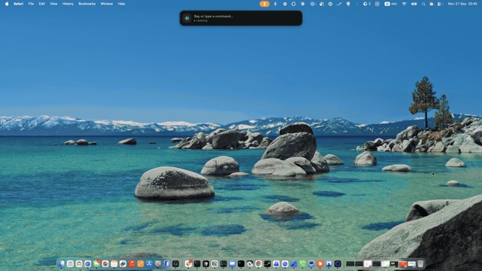Click the battery status icon
This screenshot has height=271, width=482.
point(414,4)
